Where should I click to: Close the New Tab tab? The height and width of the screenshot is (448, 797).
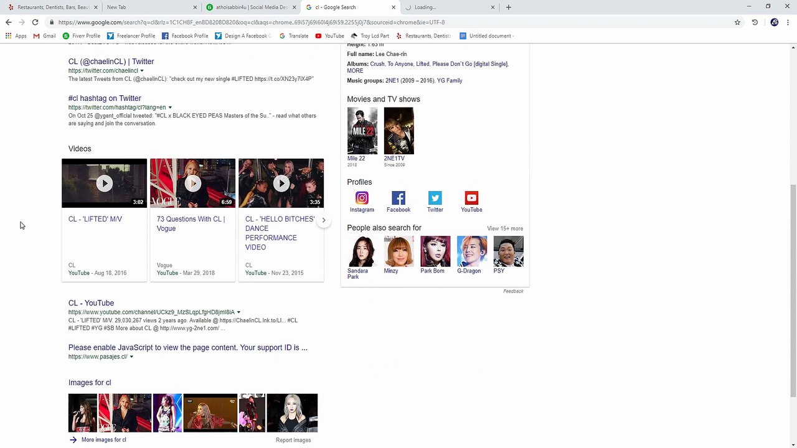click(x=195, y=7)
